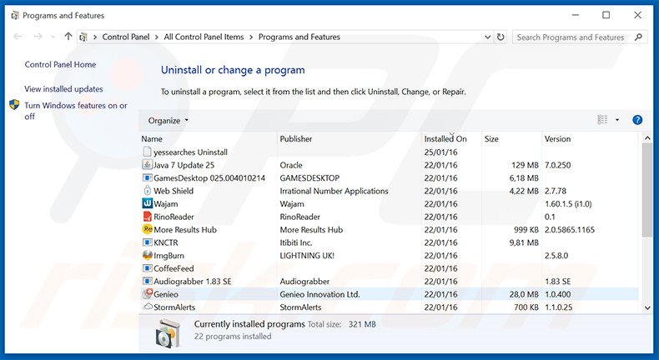
Task: Click publisher Irrational Number Applications
Action: [x=335, y=191]
